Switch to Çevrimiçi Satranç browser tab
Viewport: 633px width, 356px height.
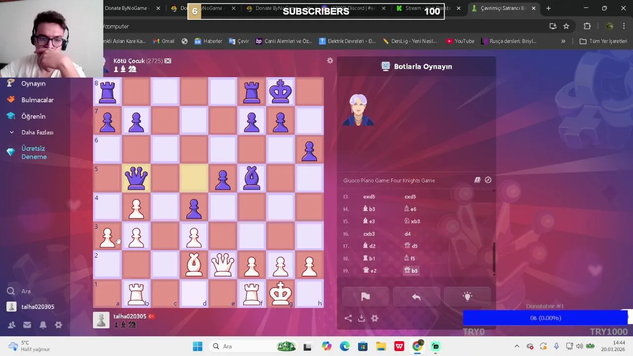[503, 8]
